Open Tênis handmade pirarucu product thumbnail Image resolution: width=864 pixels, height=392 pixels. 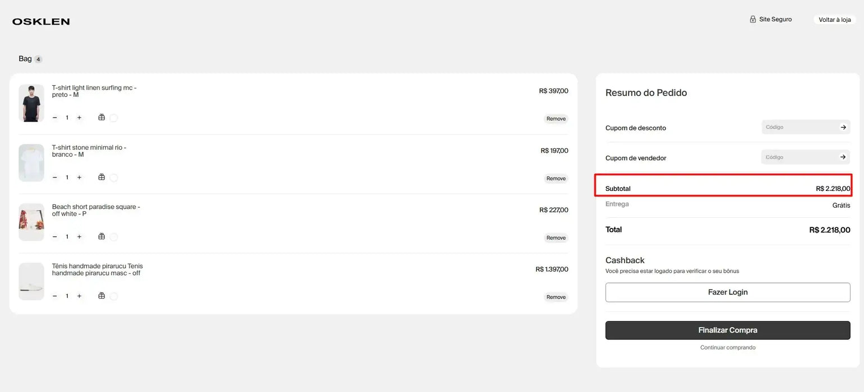coord(31,281)
